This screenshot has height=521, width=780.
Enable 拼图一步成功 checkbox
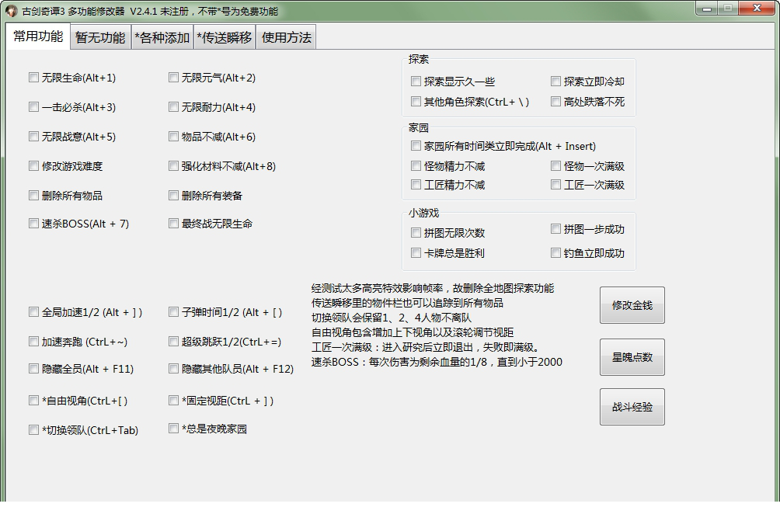[556, 229]
